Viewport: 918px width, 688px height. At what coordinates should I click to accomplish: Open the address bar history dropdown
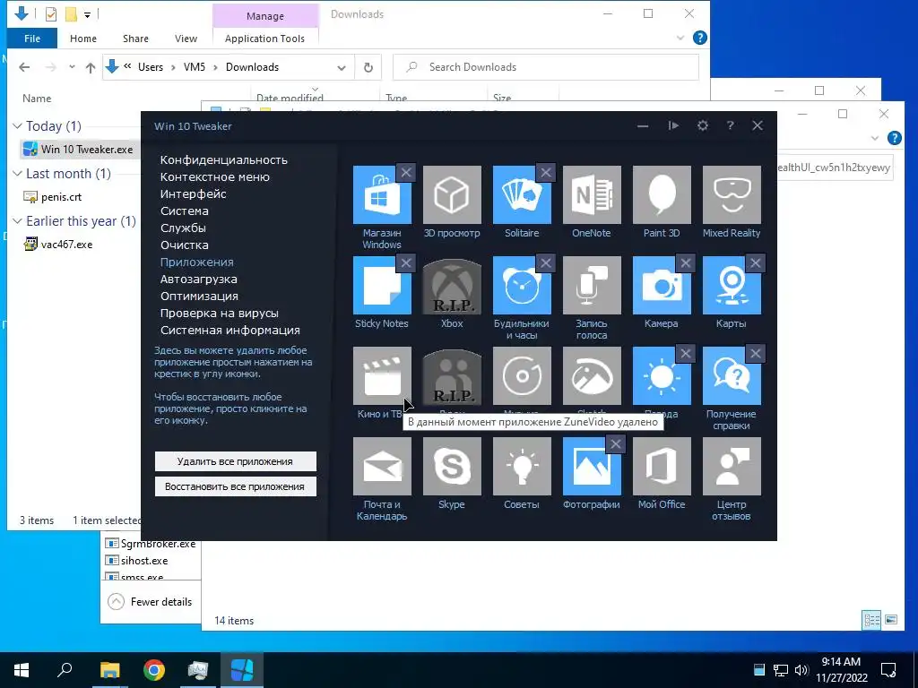tap(342, 67)
